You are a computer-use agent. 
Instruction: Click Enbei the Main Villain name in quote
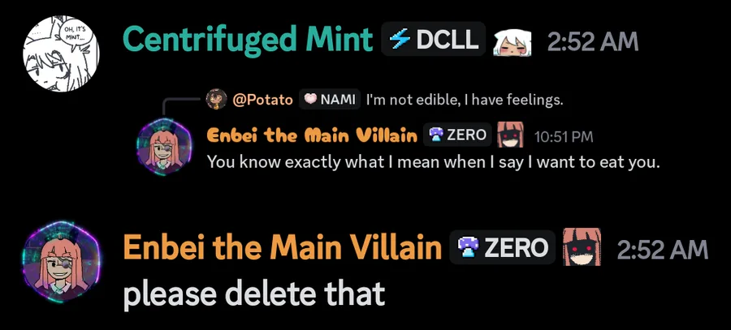point(312,135)
